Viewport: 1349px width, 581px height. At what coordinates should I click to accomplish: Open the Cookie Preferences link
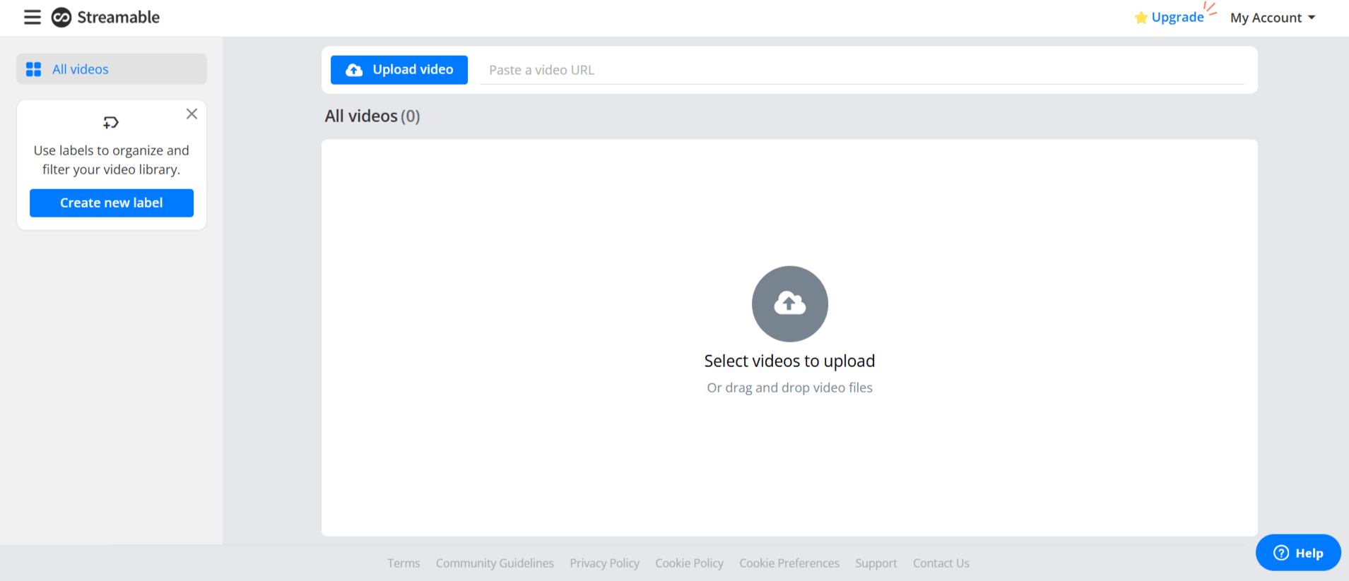pyautogui.click(x=789, y=563)
